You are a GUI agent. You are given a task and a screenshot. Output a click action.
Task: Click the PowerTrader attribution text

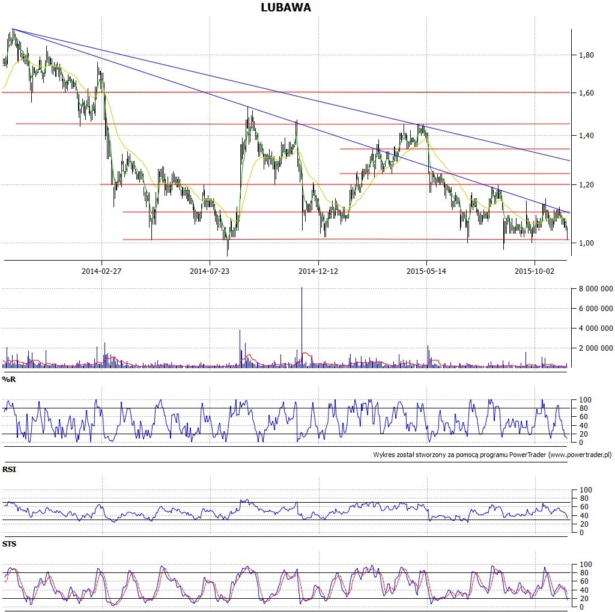click(492, 455)
